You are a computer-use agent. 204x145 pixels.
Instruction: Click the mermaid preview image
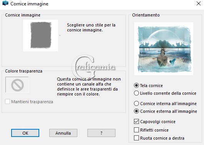(164, 49)
